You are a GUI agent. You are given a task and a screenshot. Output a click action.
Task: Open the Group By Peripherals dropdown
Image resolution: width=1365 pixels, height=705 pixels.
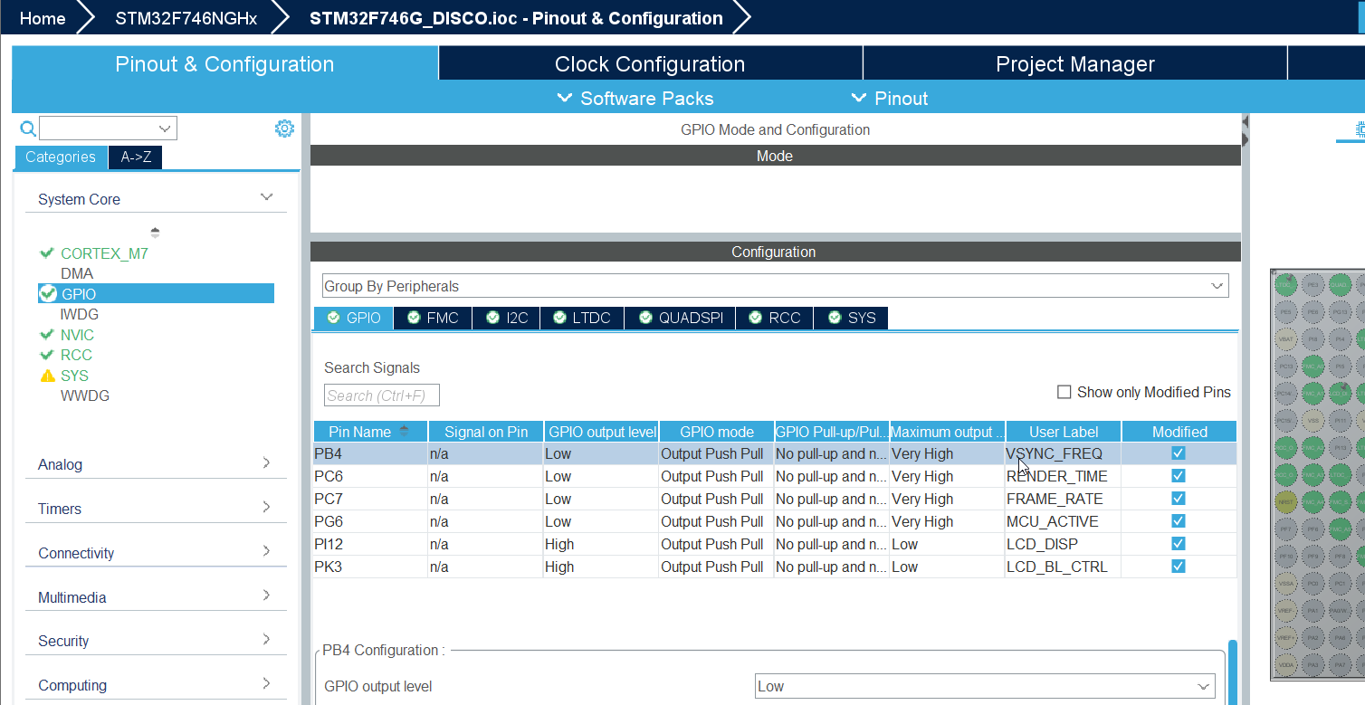click(1217, 285)
